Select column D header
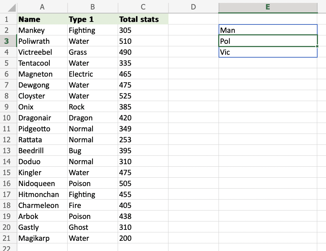The height and width of the screenshot is (251, 326). 193,7
